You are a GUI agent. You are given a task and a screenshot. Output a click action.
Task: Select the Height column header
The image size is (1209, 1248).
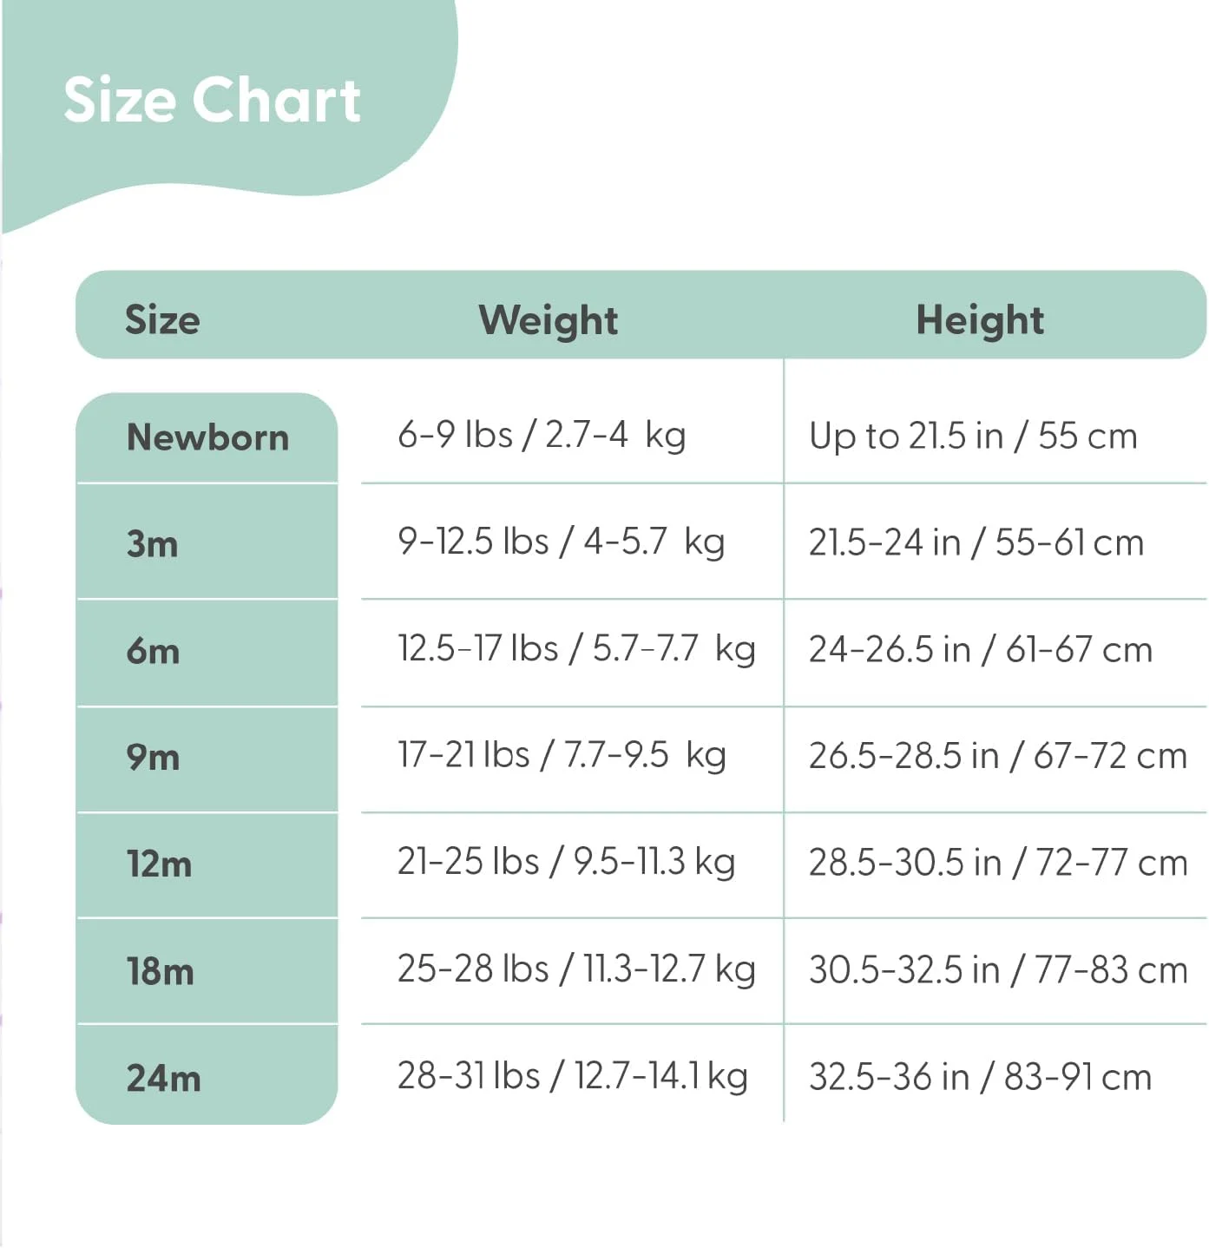click(980, 319)
